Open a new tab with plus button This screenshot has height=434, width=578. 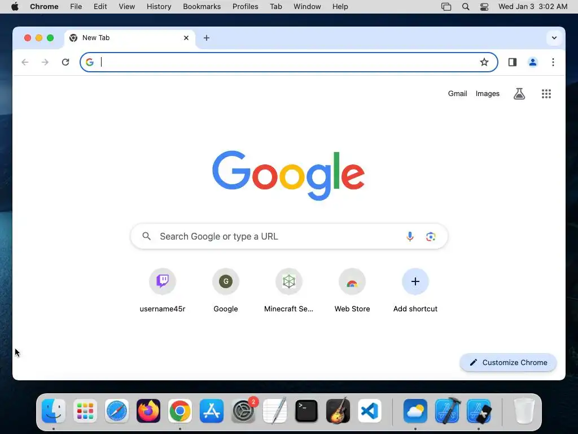click(x=207, y=38)
